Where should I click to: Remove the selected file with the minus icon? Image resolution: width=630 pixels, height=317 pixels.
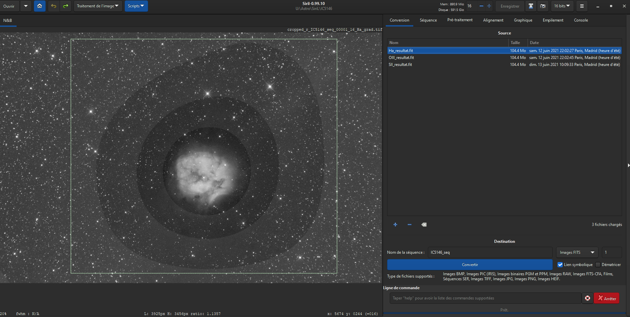pyautogui.click(x=409, y=225)
